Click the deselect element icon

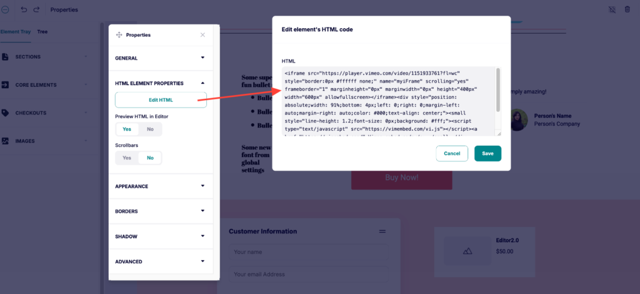click(611, 9)
